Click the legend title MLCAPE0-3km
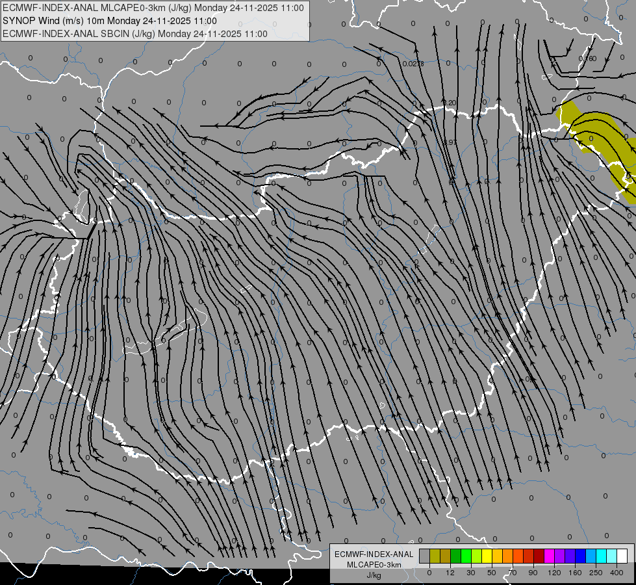Image resolution: width=636 pixels, height=585 pixels. 374,565
